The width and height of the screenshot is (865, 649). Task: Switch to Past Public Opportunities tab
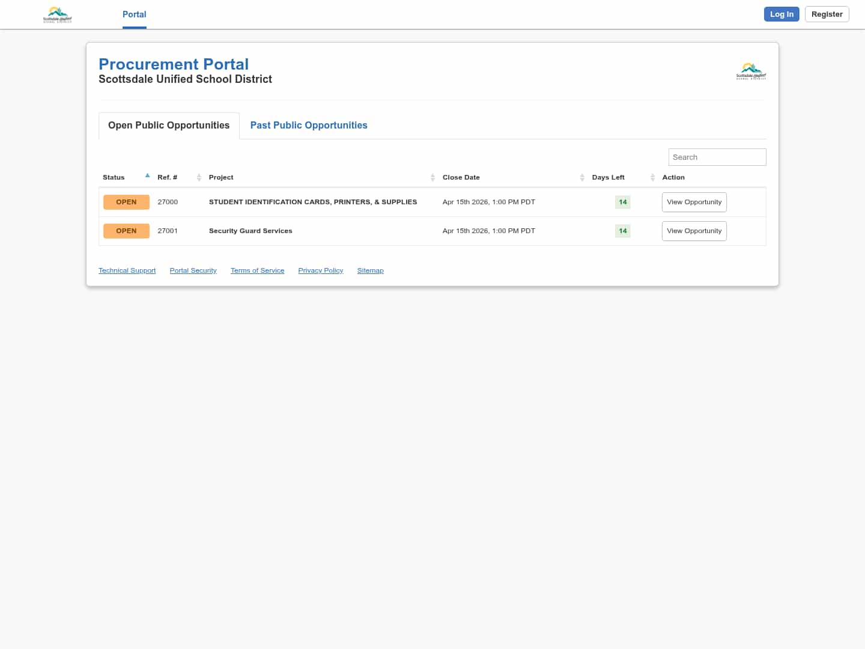309,125
